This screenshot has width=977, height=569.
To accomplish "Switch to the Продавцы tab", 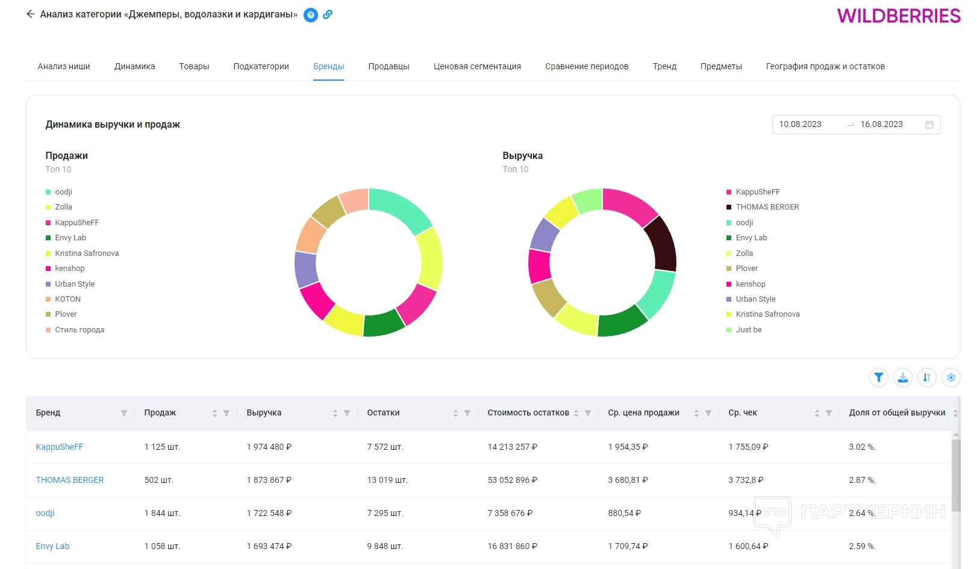I will point(389,66).
